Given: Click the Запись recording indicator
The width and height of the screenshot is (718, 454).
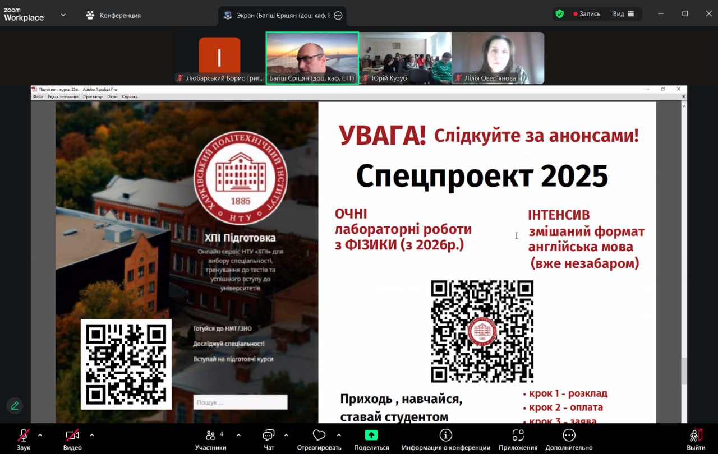Looking at the screenshot, I should point(587,14).
